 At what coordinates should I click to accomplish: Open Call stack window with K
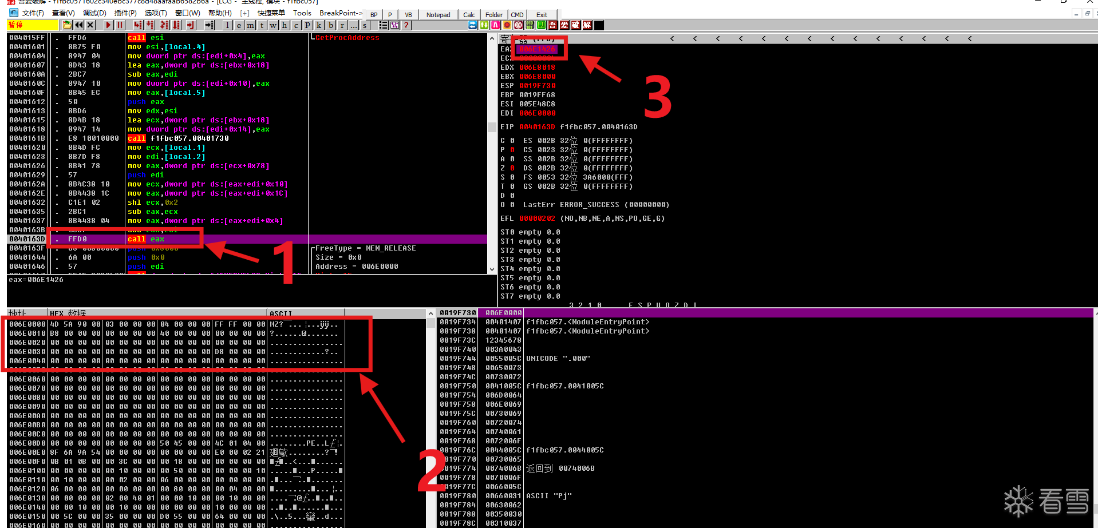coord(319,25)
